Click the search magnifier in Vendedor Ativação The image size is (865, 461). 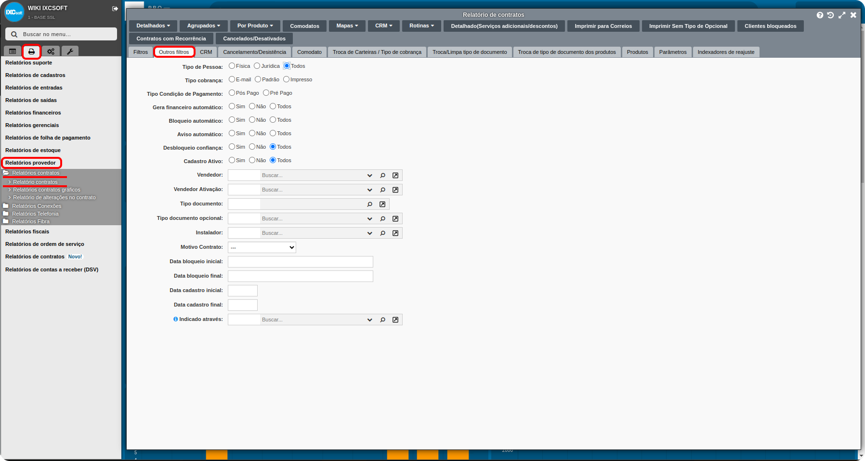click(x=383, y=190)
